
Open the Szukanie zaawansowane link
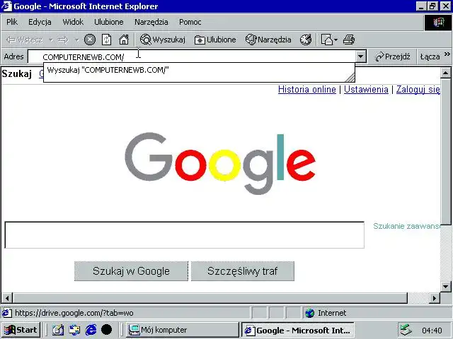coord(406,226)
